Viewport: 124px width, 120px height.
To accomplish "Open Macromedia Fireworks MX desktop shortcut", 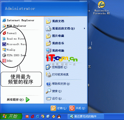I will point(101,8).
